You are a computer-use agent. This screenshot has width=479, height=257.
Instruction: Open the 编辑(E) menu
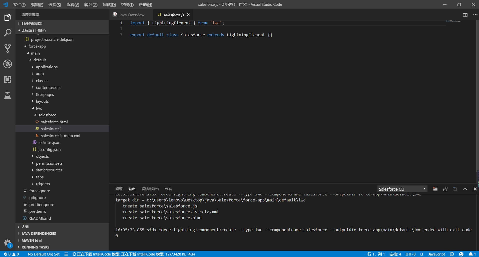point(37,5)
